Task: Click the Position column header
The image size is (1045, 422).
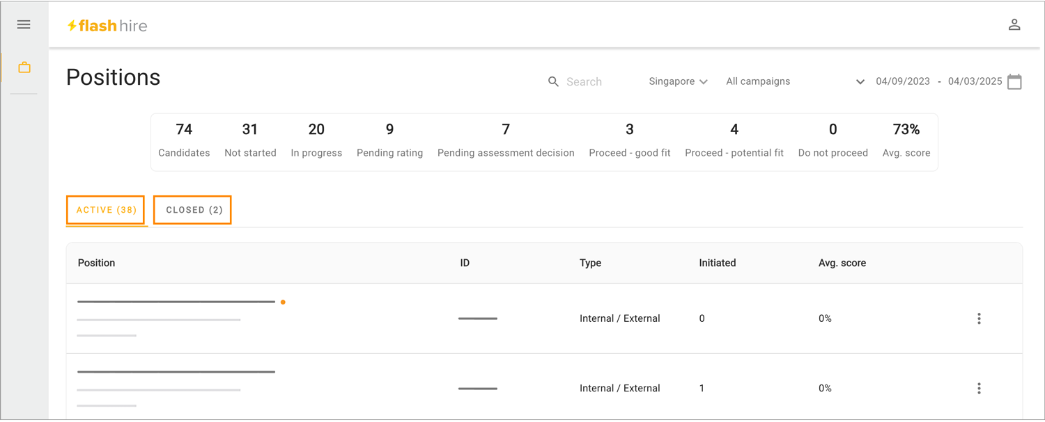Action: (x=96, y=263)
